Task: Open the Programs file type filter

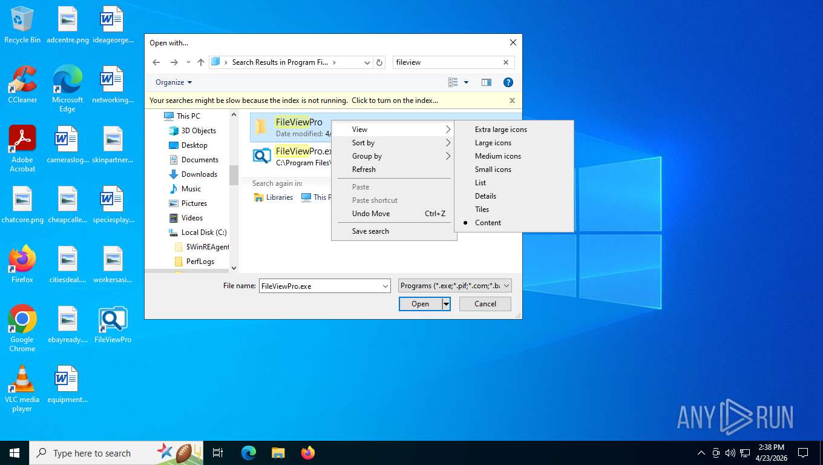Action: tap(455, 286)
